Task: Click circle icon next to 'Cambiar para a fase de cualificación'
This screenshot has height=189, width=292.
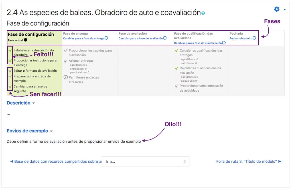Action: [224, 43]
